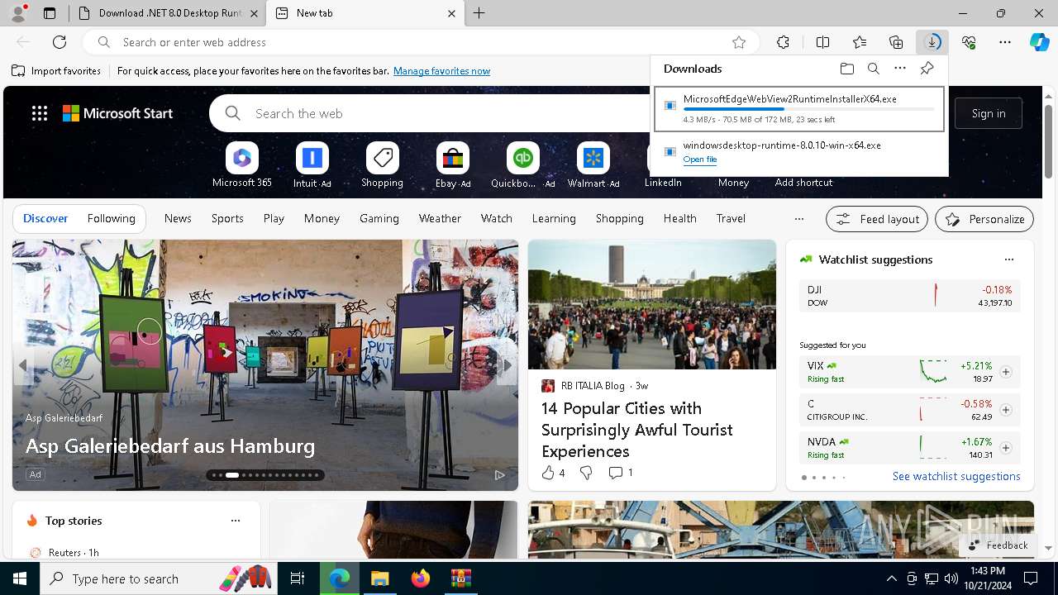Open Browser essentials heart icon
The width and height of the screenshot is (1058, 595).
pos(969,42)
